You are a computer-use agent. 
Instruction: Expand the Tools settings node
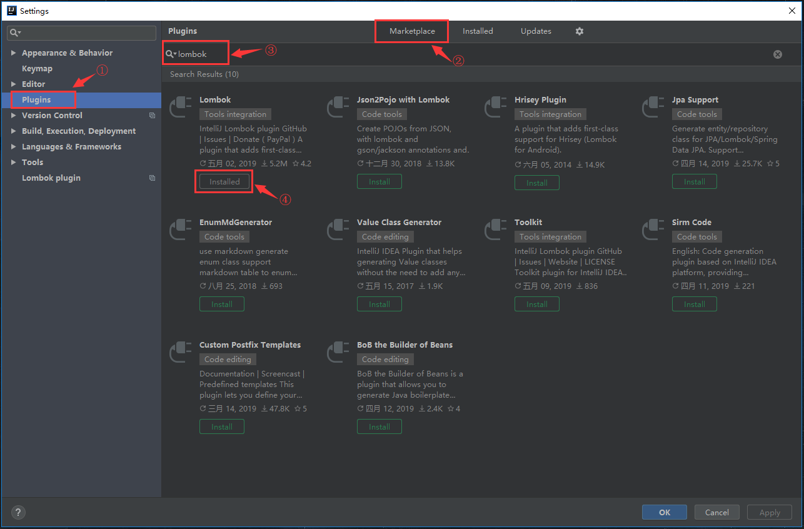coord(14,163)
